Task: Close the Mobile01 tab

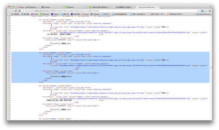Action: tap(86, 7)
